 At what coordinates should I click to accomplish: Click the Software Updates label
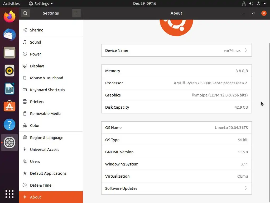coord(121,188)
